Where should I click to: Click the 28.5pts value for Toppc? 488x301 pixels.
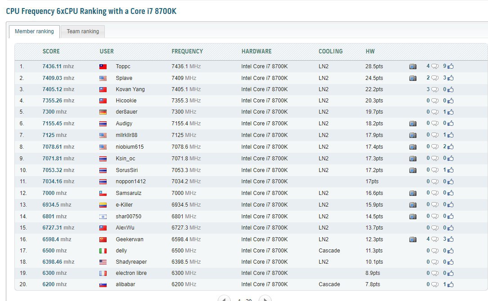coord(374,66)
